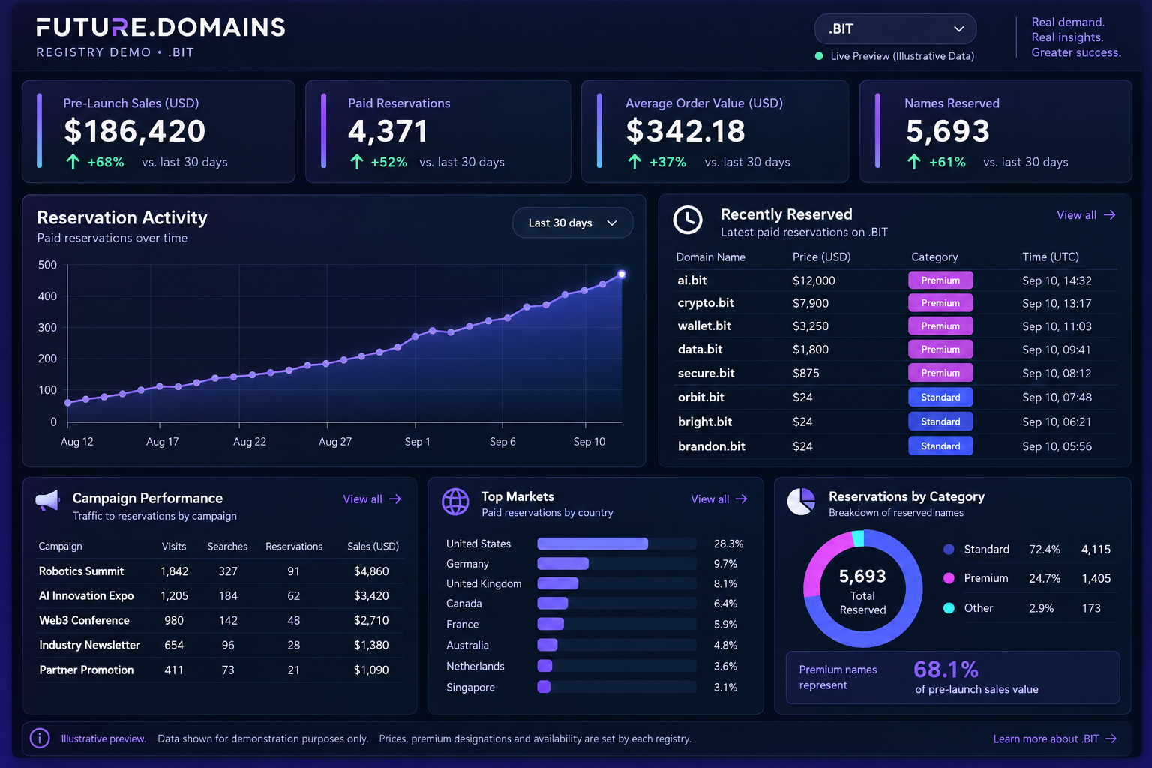Click the $342.18 Average Order Value figure
1152x768 pixels.
pos(685,132)
